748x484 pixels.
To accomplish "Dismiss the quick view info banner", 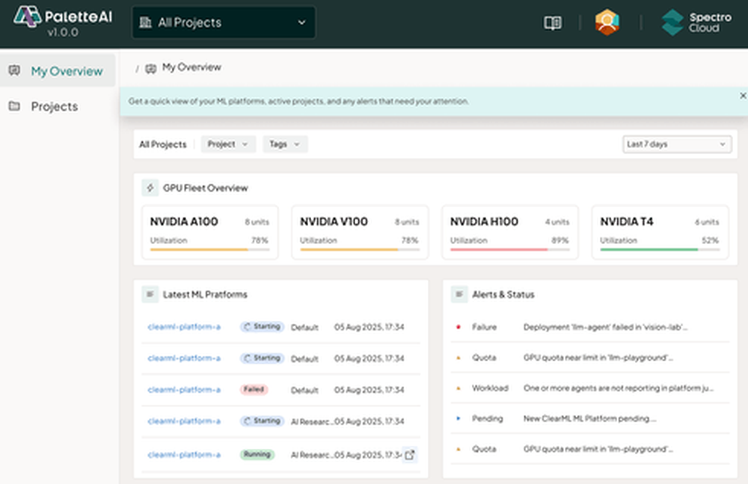I will click(742, 96).
